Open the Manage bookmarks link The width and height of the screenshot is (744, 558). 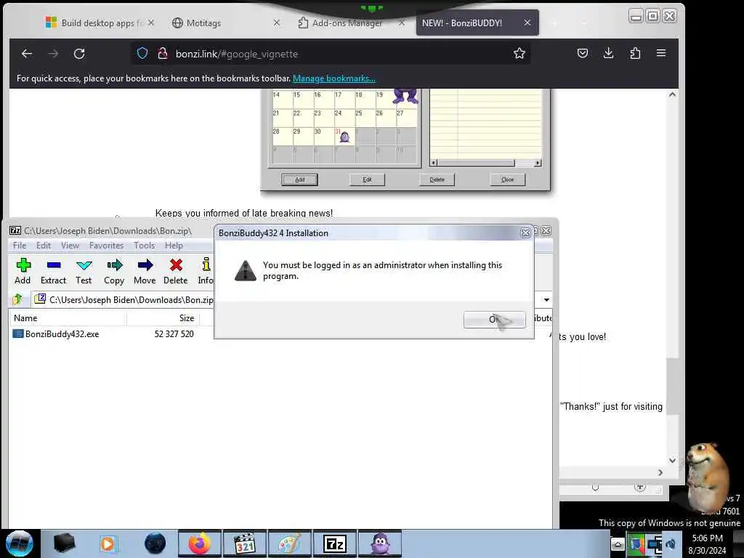pos(334,78)
